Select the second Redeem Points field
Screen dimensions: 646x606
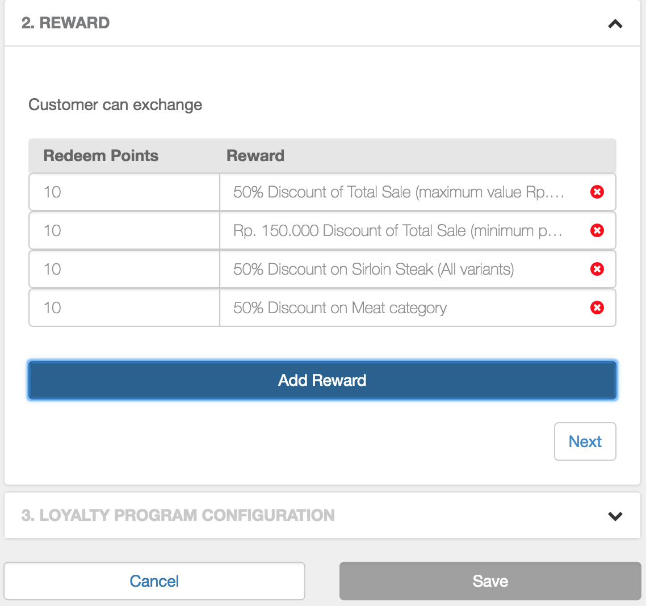tap(124, 230)
